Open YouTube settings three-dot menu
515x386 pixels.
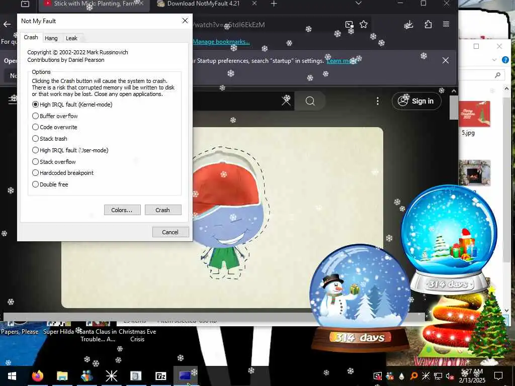[x=378, y=101]
